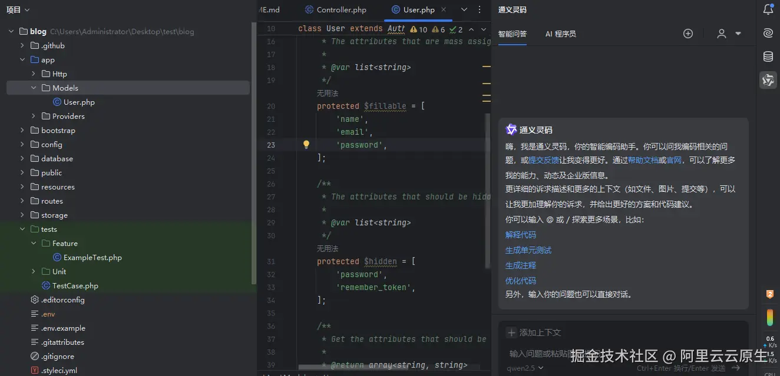Open the user account profile icon
Viewport: 780px width, 376px height.
721,34
